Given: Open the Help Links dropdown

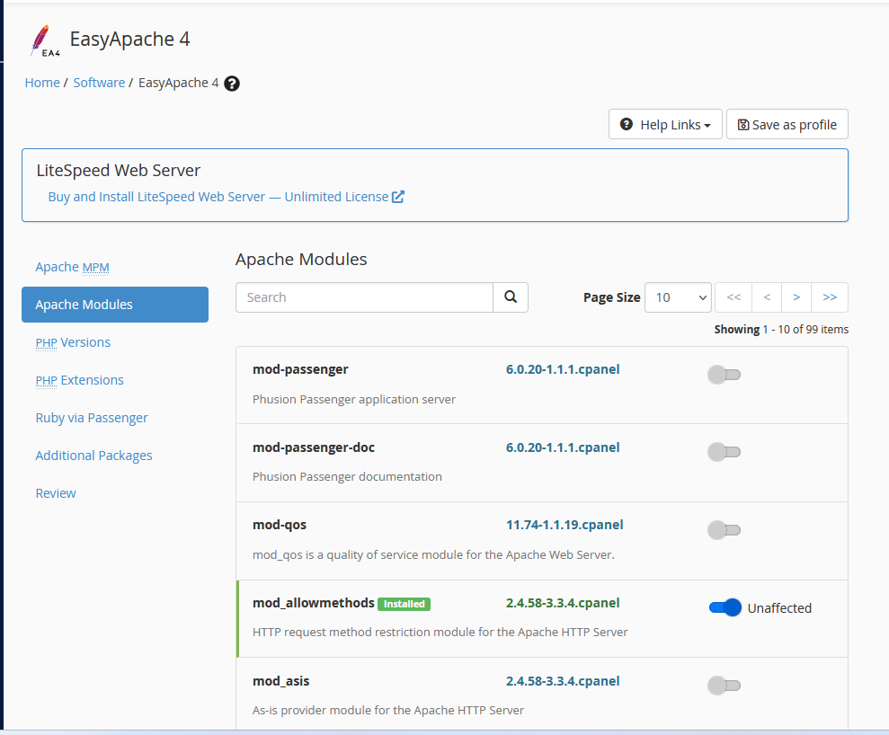Looking at the screenshot, I should (x=665, y=125).
